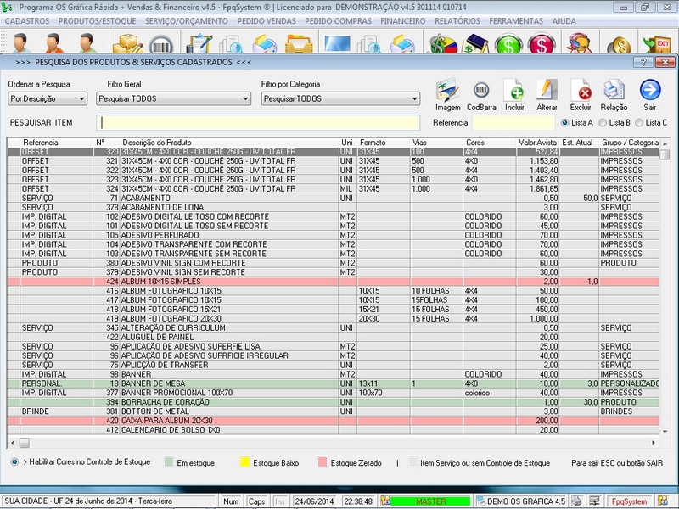Click the Imagem icon button
This screenshot has height=509, width=679.
coord(447,91)
